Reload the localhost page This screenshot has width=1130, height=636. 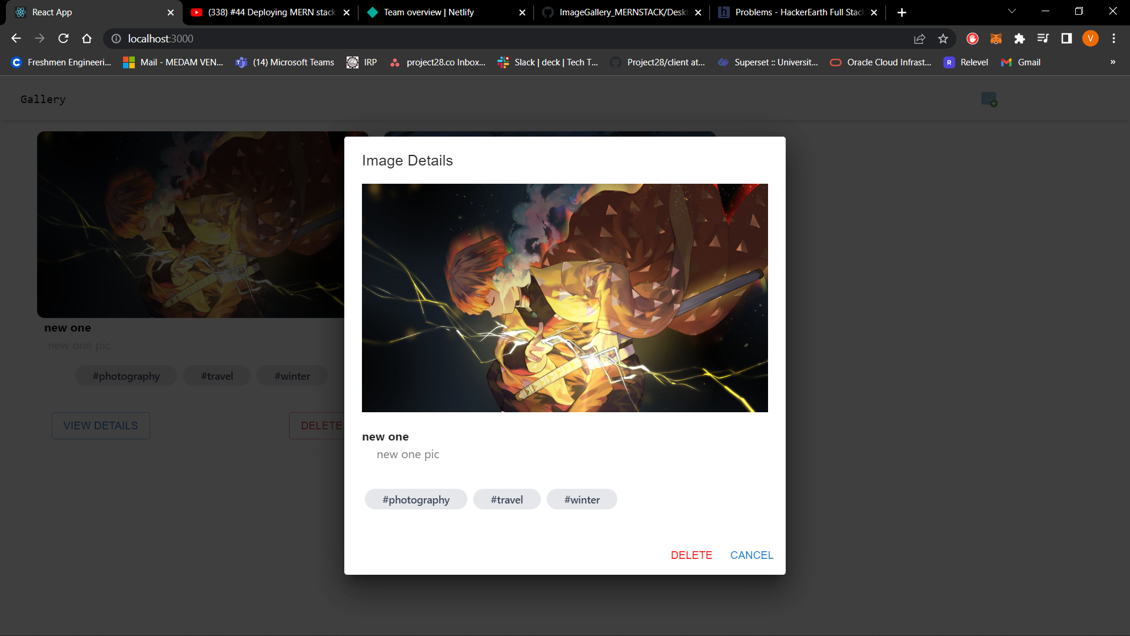64,38
